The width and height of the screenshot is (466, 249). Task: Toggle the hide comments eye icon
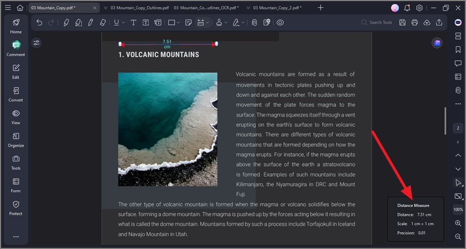[280, 22]
